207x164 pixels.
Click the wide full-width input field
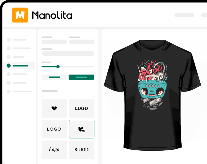pyautogui.click(x=68, y=54)
